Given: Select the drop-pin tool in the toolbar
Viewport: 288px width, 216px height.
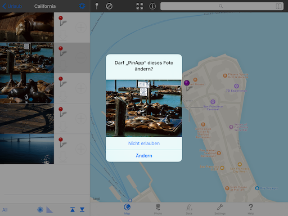Looking at the screenshot, I should click(97, 6).
